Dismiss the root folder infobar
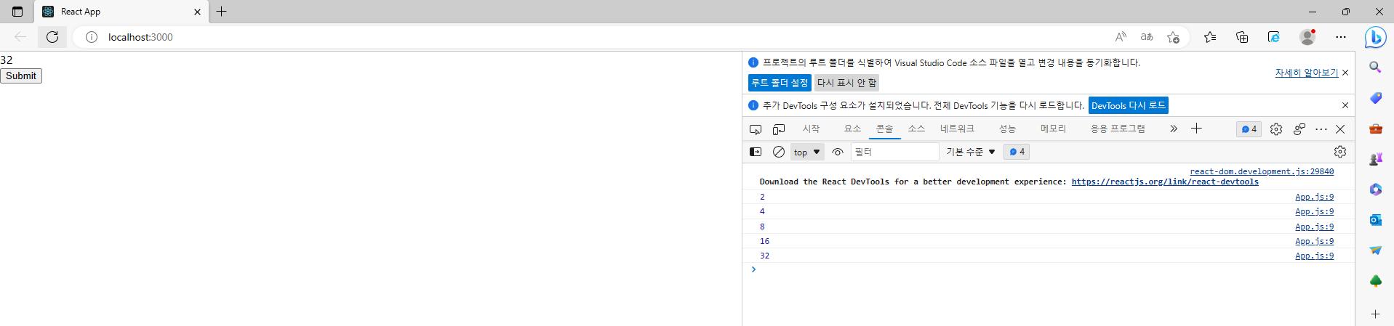Viewport: 1394px width, 326px height. [x=1345, y=73]
